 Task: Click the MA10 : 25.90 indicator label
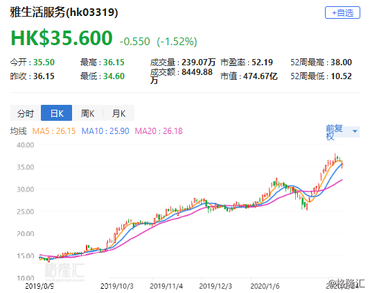coord(105,131)
